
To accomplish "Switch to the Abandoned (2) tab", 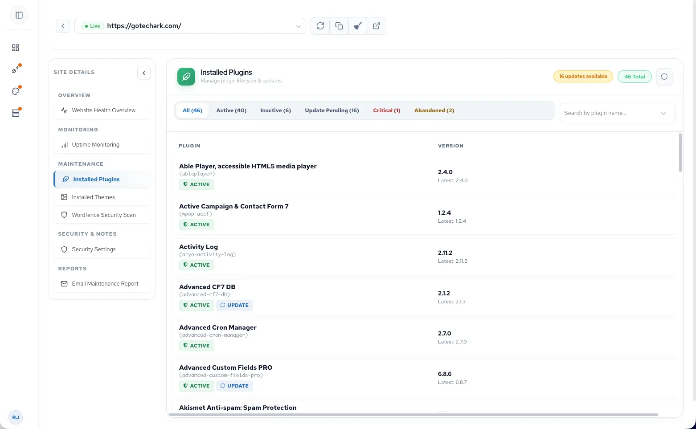I will 434,110.
